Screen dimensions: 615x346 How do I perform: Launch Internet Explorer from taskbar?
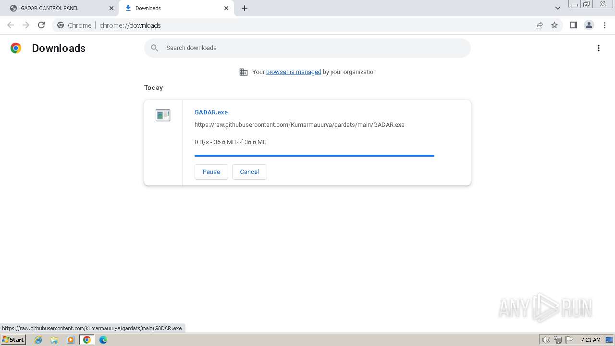coord(38,340)
